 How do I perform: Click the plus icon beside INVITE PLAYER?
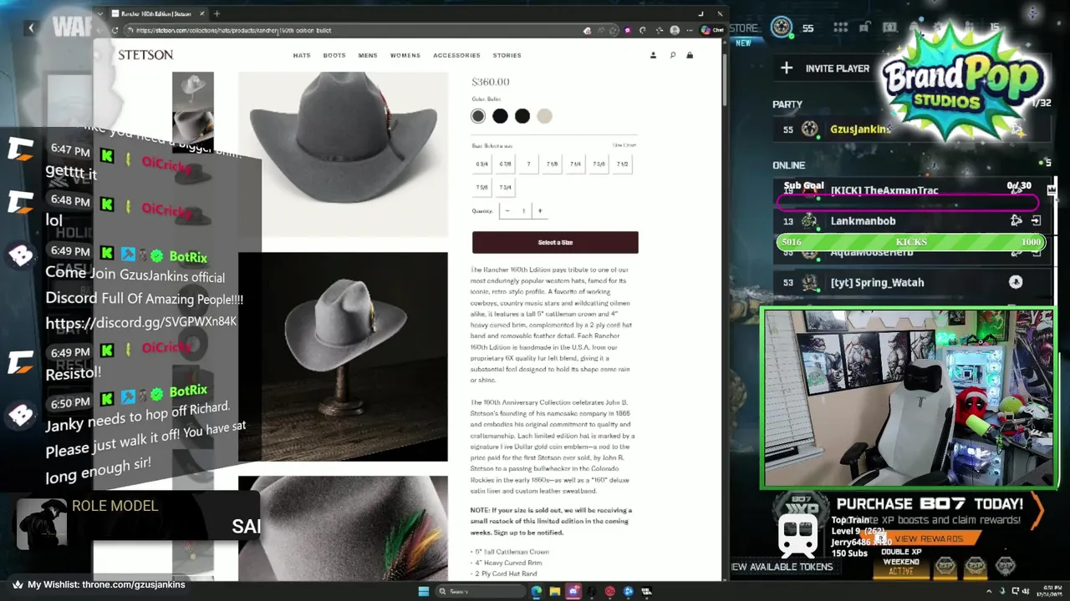[787, 68]
